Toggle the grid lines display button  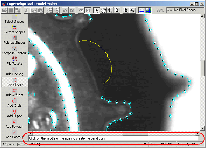pyautogui.click(x=142, y=10)
